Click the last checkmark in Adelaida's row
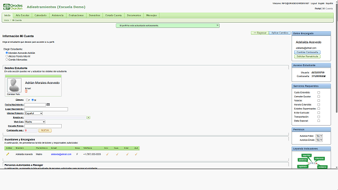 click(136, 154)
